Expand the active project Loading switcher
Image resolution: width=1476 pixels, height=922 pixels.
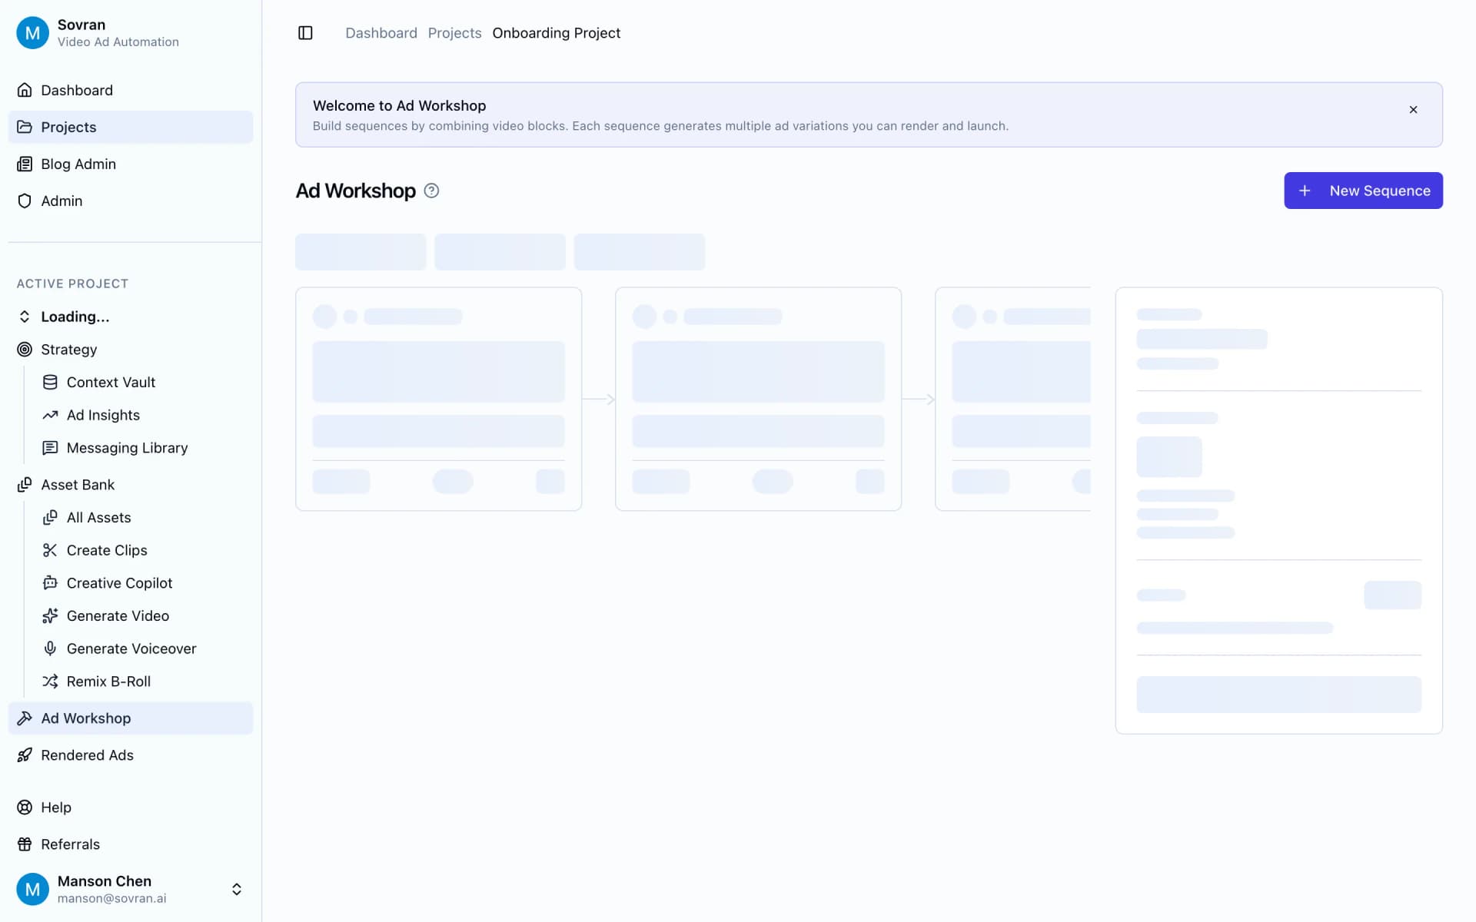pyautogui.click(x=25, y=317)
